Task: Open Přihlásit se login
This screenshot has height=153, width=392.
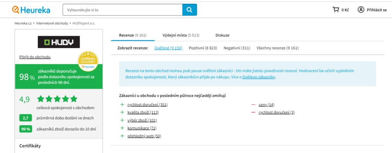Action: click(x=377, y=10)
